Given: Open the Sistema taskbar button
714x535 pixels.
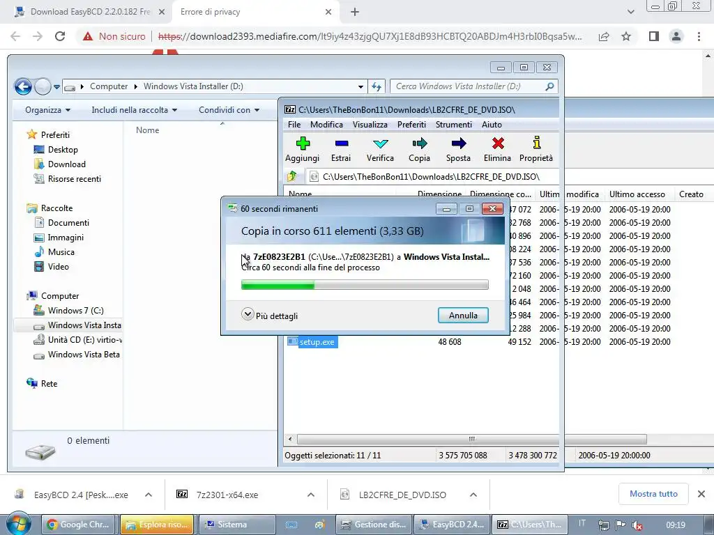Looking at the screenshot, I should click(x=237, y=525).
